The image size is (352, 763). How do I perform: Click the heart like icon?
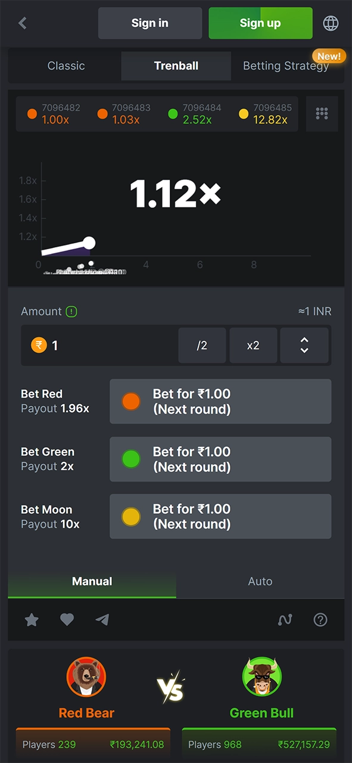tap(67, 620)
